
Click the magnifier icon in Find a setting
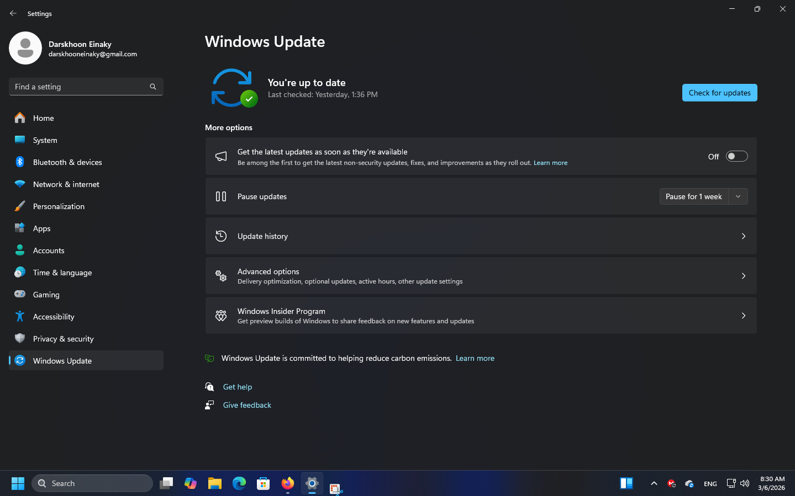153,87
